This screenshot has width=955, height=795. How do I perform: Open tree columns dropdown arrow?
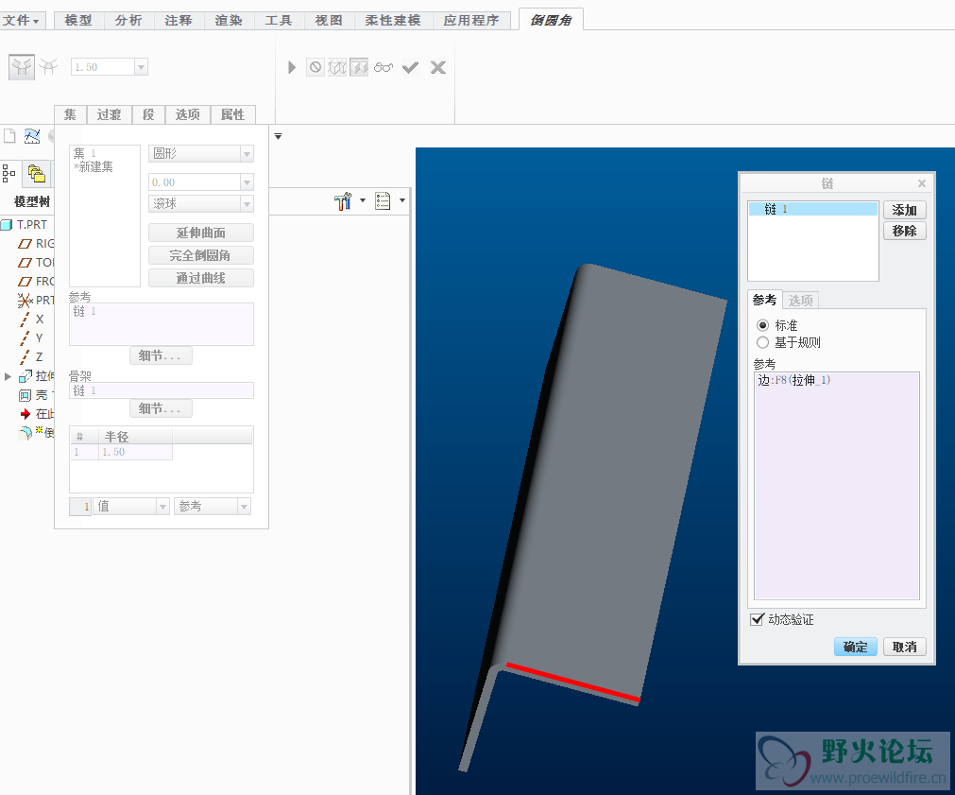(402, 200)
